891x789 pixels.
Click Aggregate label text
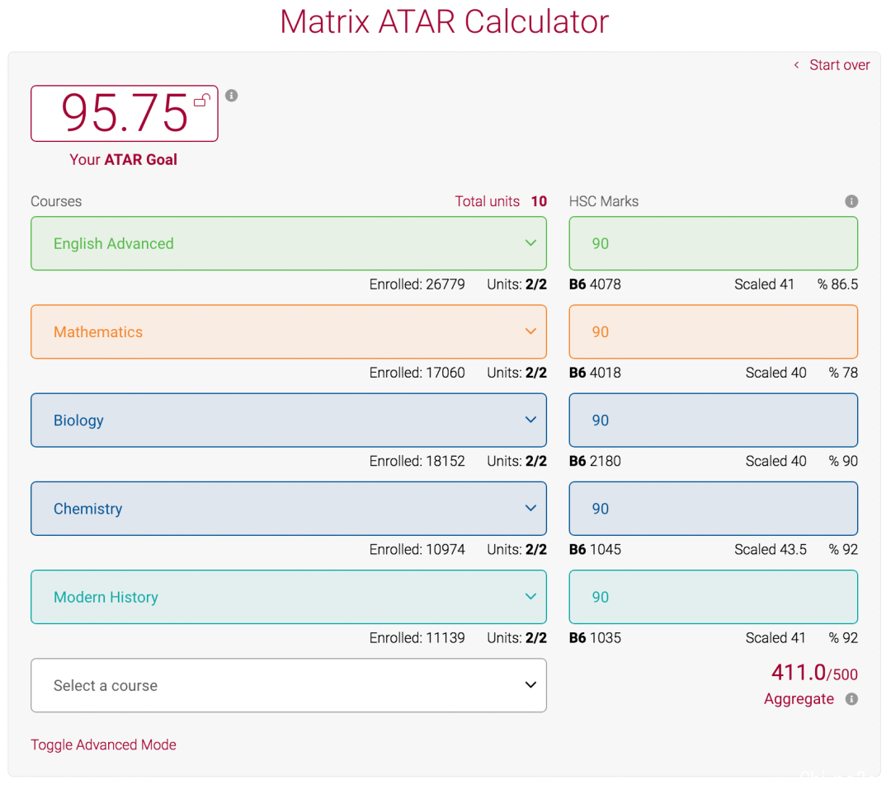click(799, 698)
